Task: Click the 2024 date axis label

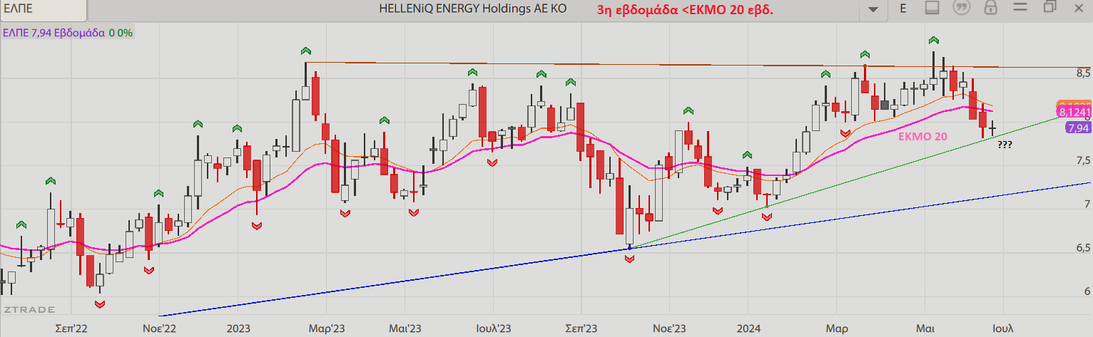Action: [x=748, y=329]
